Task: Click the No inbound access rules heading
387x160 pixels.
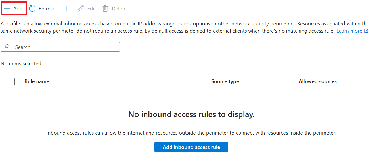Action: click(191, 114)
